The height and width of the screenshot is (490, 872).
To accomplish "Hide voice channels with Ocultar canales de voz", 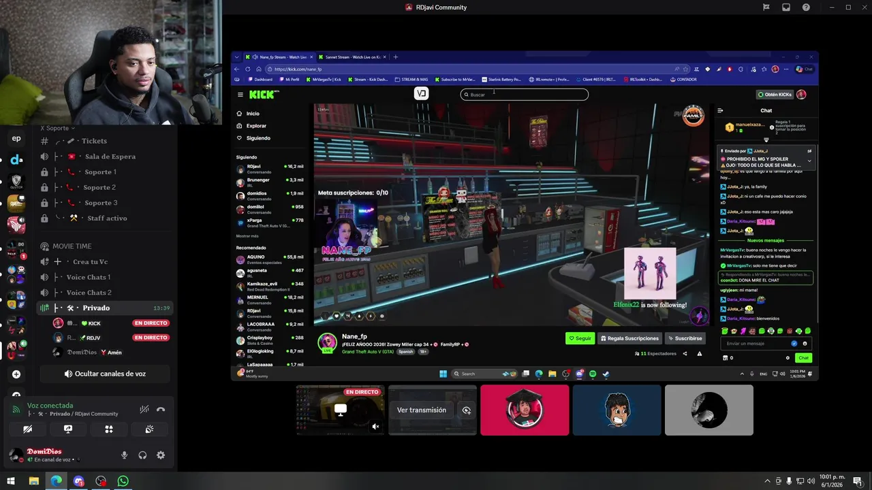I will pos(105,374).
